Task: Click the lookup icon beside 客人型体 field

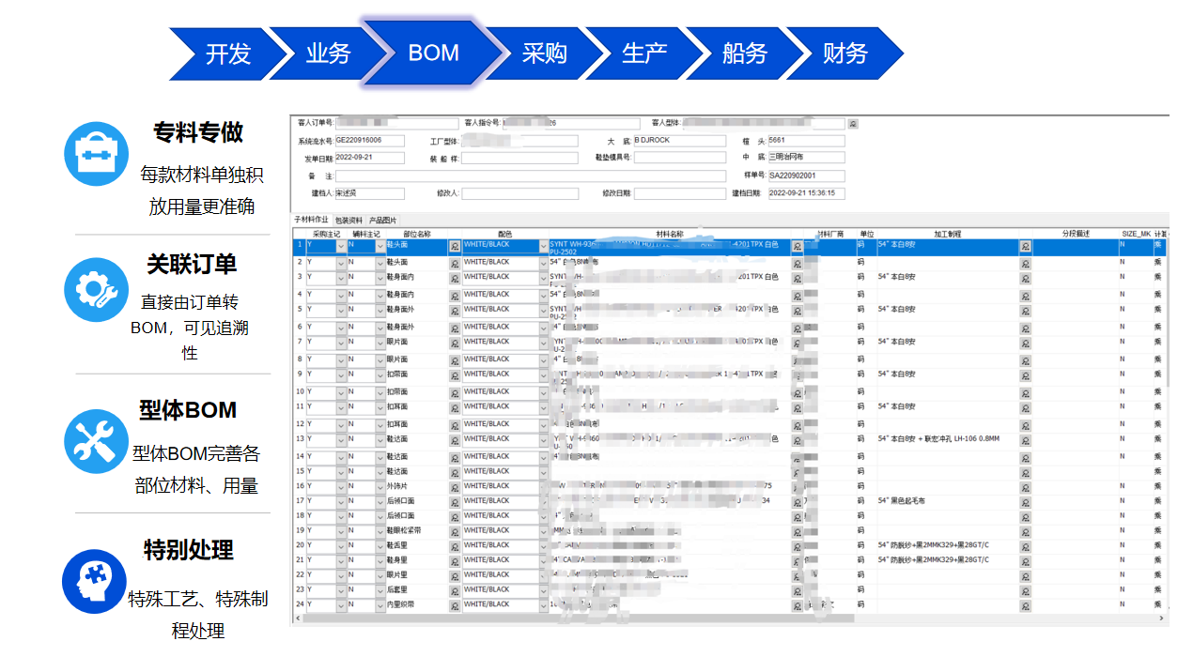Action: pyautogui.click(x=853, y=124)
